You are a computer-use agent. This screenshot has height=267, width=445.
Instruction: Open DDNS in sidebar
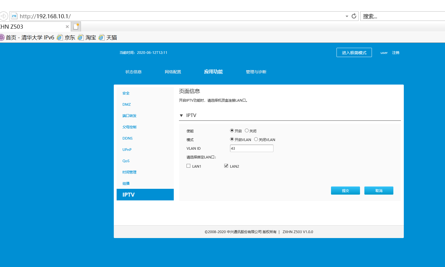coord(127,138)
